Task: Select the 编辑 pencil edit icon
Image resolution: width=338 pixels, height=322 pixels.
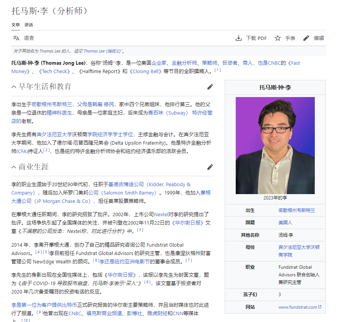Action: [x=306, y=38]
